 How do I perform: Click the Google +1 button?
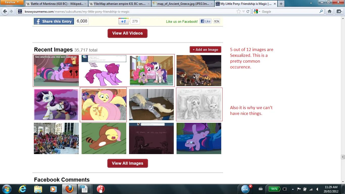tap(124, 21)
